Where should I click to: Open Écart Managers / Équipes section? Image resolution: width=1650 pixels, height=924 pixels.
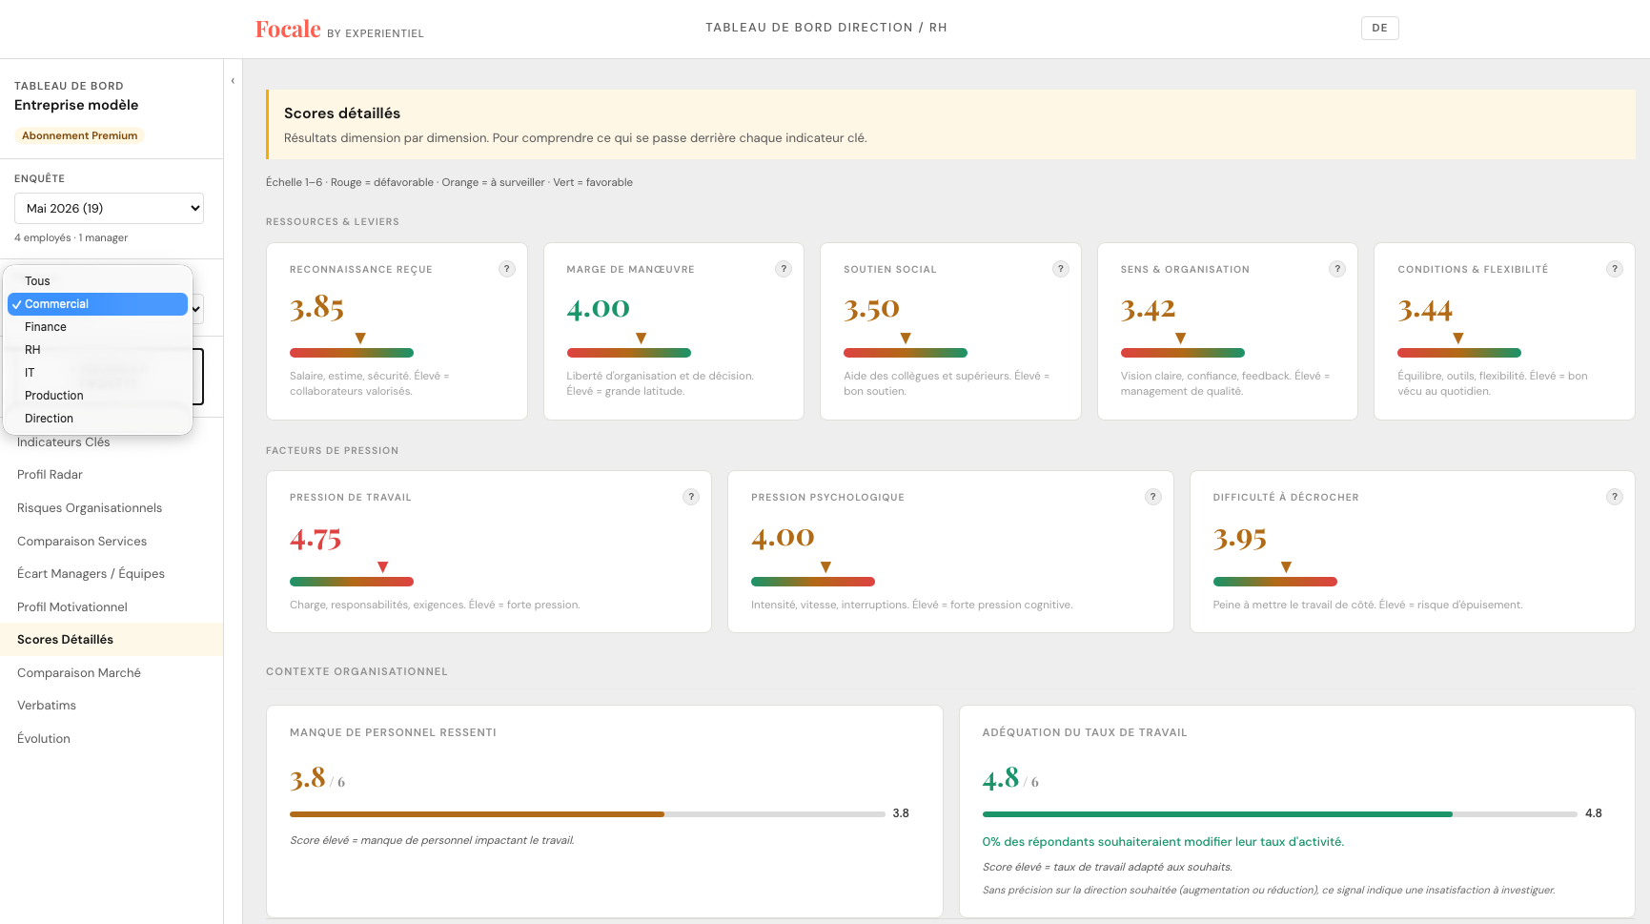112,574
